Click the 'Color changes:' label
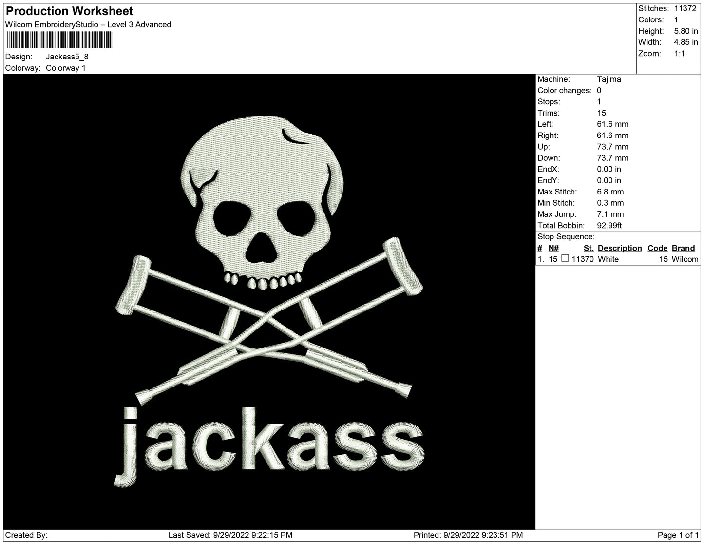 pyautogui.click(x=565, y=91)
